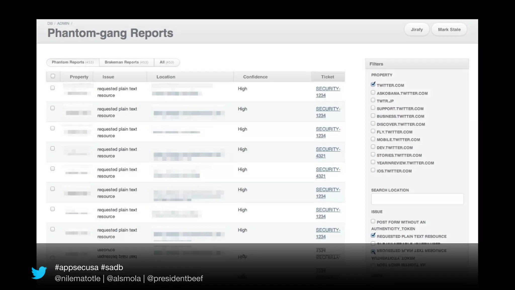Switch to the Phantom Reports tab
515x290 pixels.
pos(73,62)
